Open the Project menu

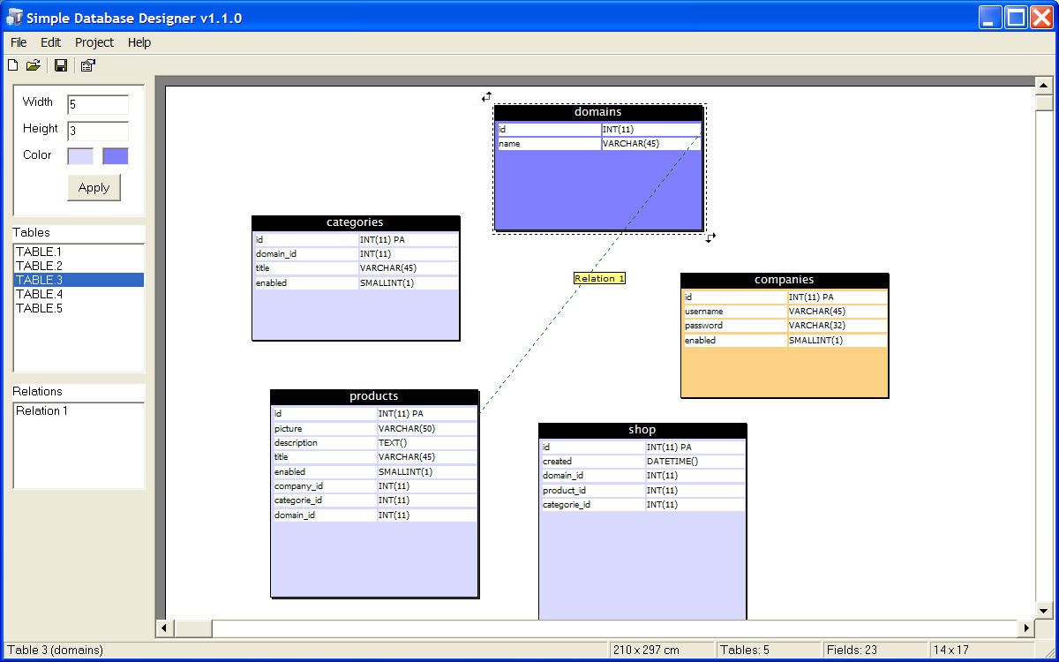[94, 42]
